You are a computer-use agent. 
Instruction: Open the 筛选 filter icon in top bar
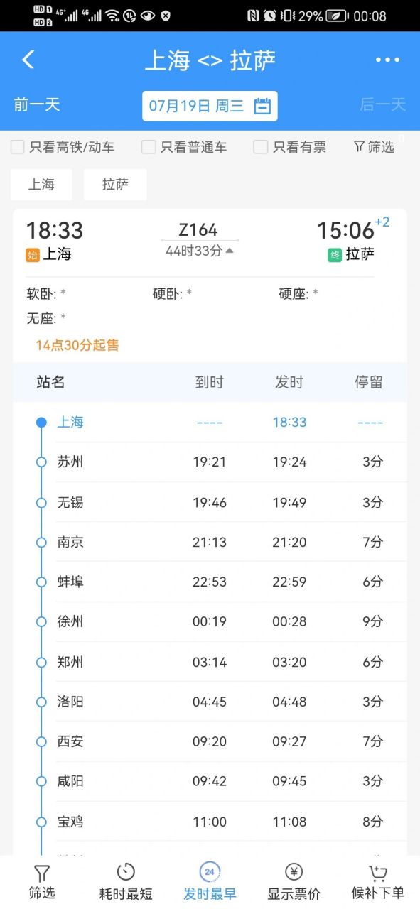click(374, 146)
